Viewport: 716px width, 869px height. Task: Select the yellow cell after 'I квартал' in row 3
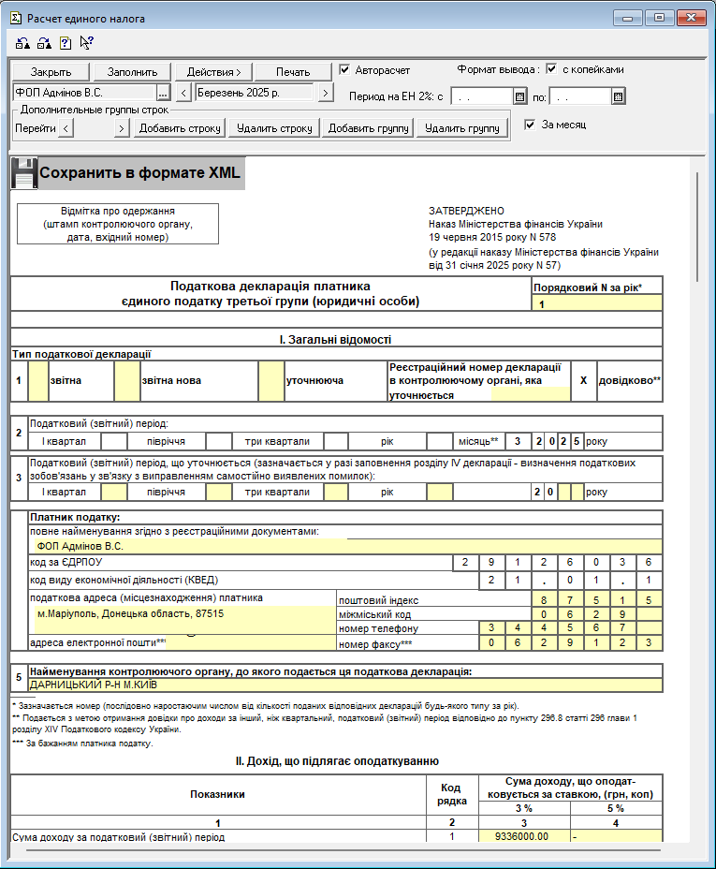[114, 493]
